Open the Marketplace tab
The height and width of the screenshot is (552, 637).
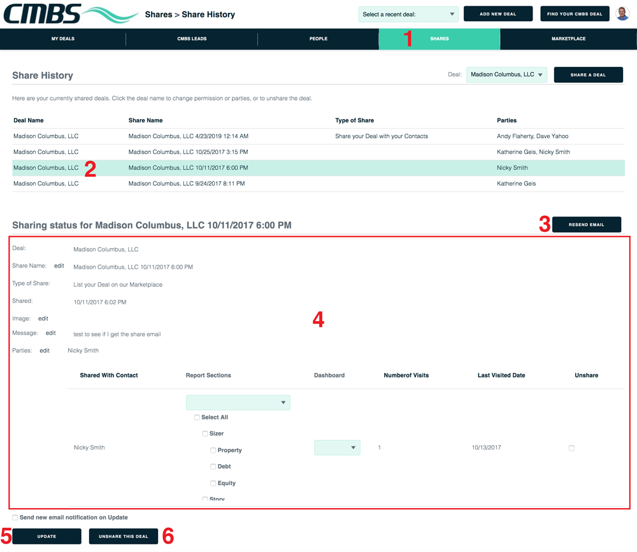click(568, 39)
